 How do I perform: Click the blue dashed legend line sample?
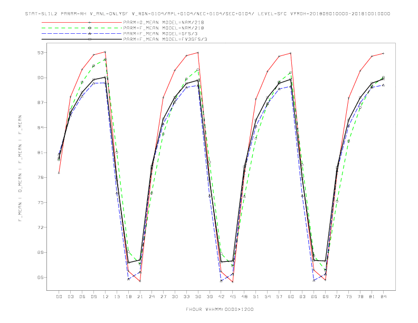82,34
